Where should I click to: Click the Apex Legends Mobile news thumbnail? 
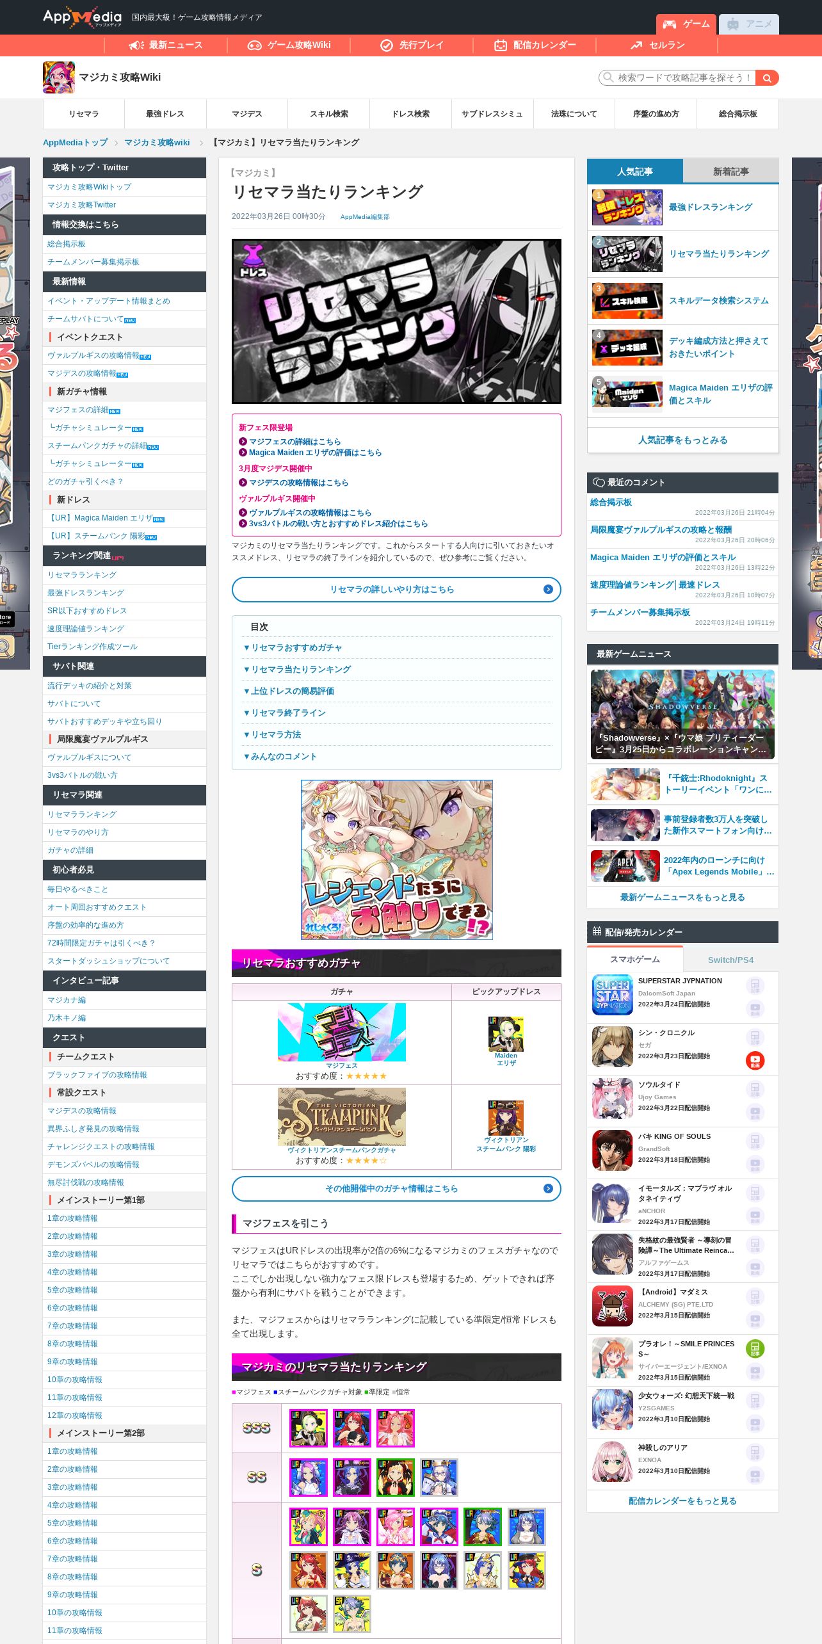pos(625,866)
